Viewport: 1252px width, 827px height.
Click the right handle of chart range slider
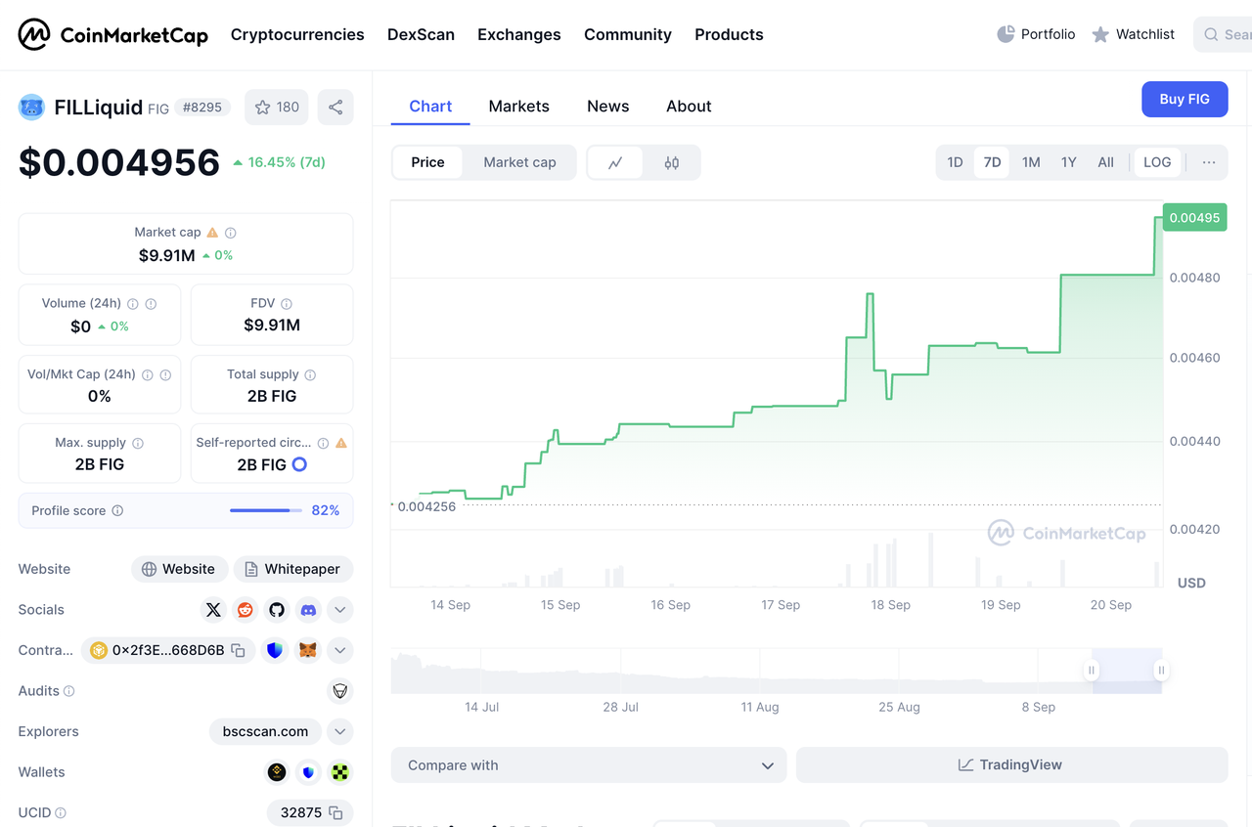(x=1161, y=670)
